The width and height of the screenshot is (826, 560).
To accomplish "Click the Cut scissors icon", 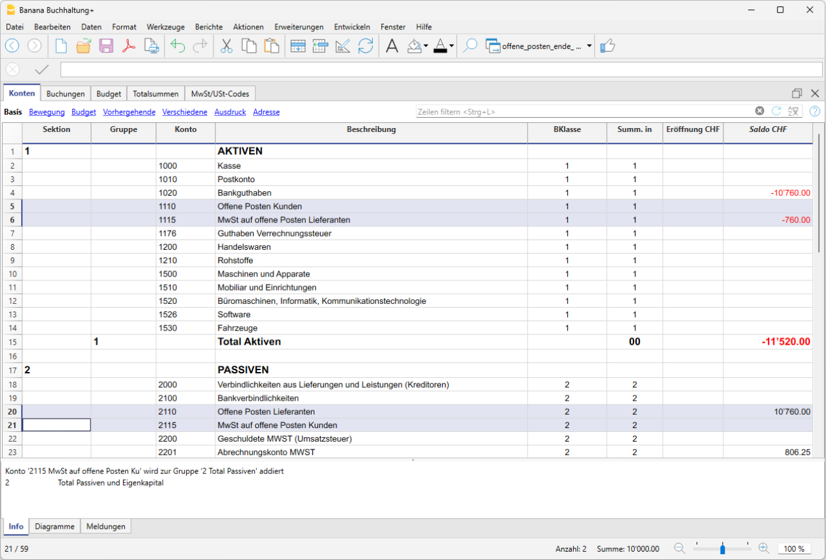I will (226, 46).
